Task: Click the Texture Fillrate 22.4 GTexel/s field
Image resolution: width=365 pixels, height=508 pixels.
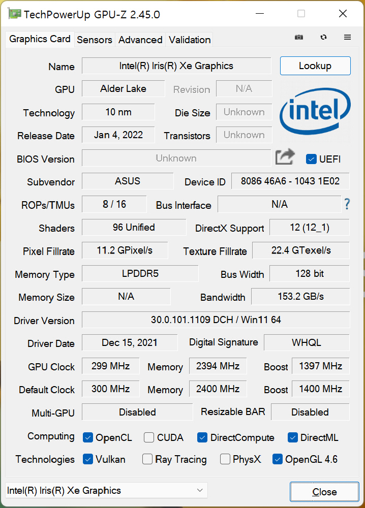Action: coord(301,250)
